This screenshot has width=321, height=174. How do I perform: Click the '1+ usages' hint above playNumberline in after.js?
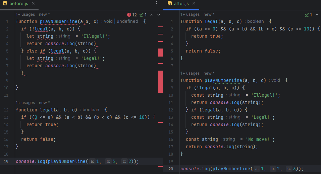click(190, 73)
